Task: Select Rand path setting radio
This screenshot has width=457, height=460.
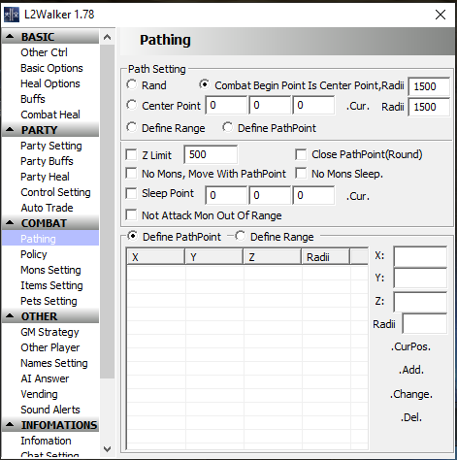Action: pos(132,84)
